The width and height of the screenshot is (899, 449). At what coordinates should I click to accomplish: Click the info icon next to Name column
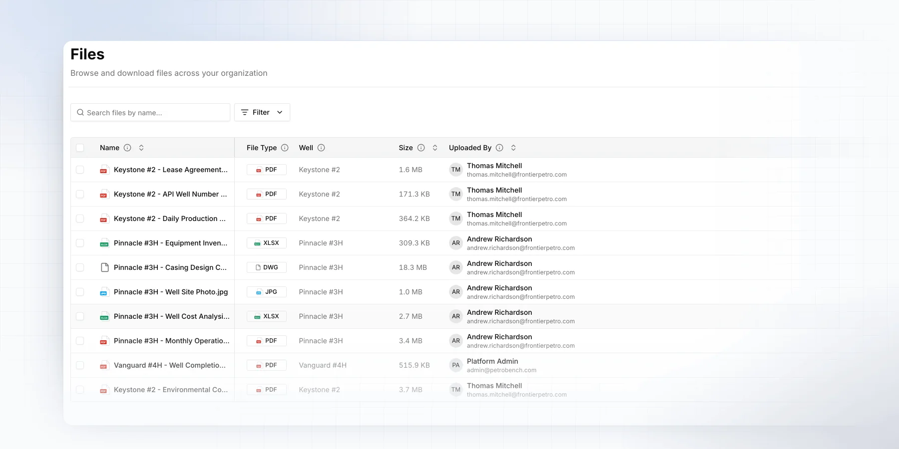coord(127,148)
